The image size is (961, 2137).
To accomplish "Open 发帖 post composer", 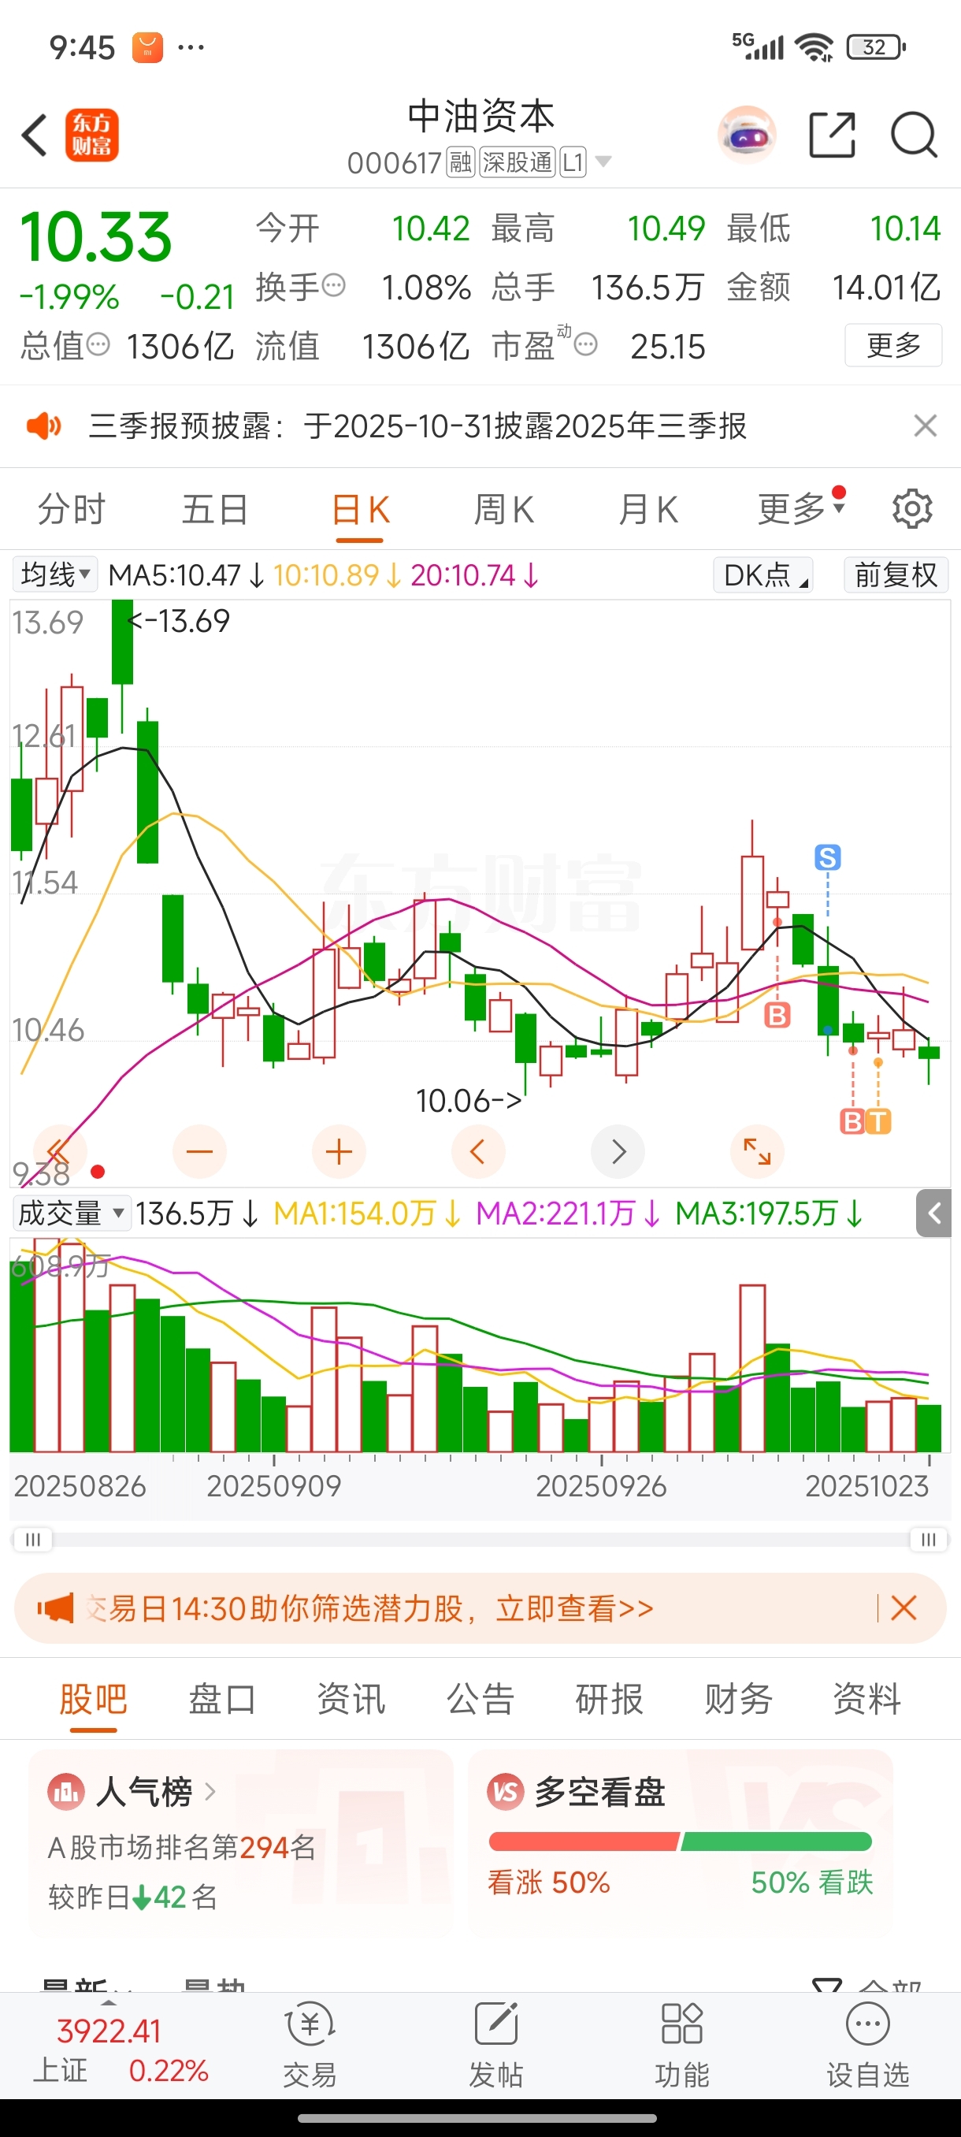I will 495,2045.
